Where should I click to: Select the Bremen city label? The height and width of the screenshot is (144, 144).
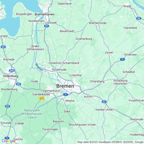click(x=65, y=86)
